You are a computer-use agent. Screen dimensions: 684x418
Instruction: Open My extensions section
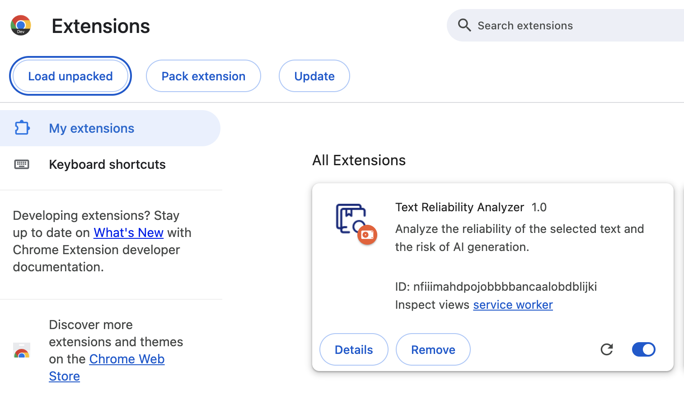[110, 128]
